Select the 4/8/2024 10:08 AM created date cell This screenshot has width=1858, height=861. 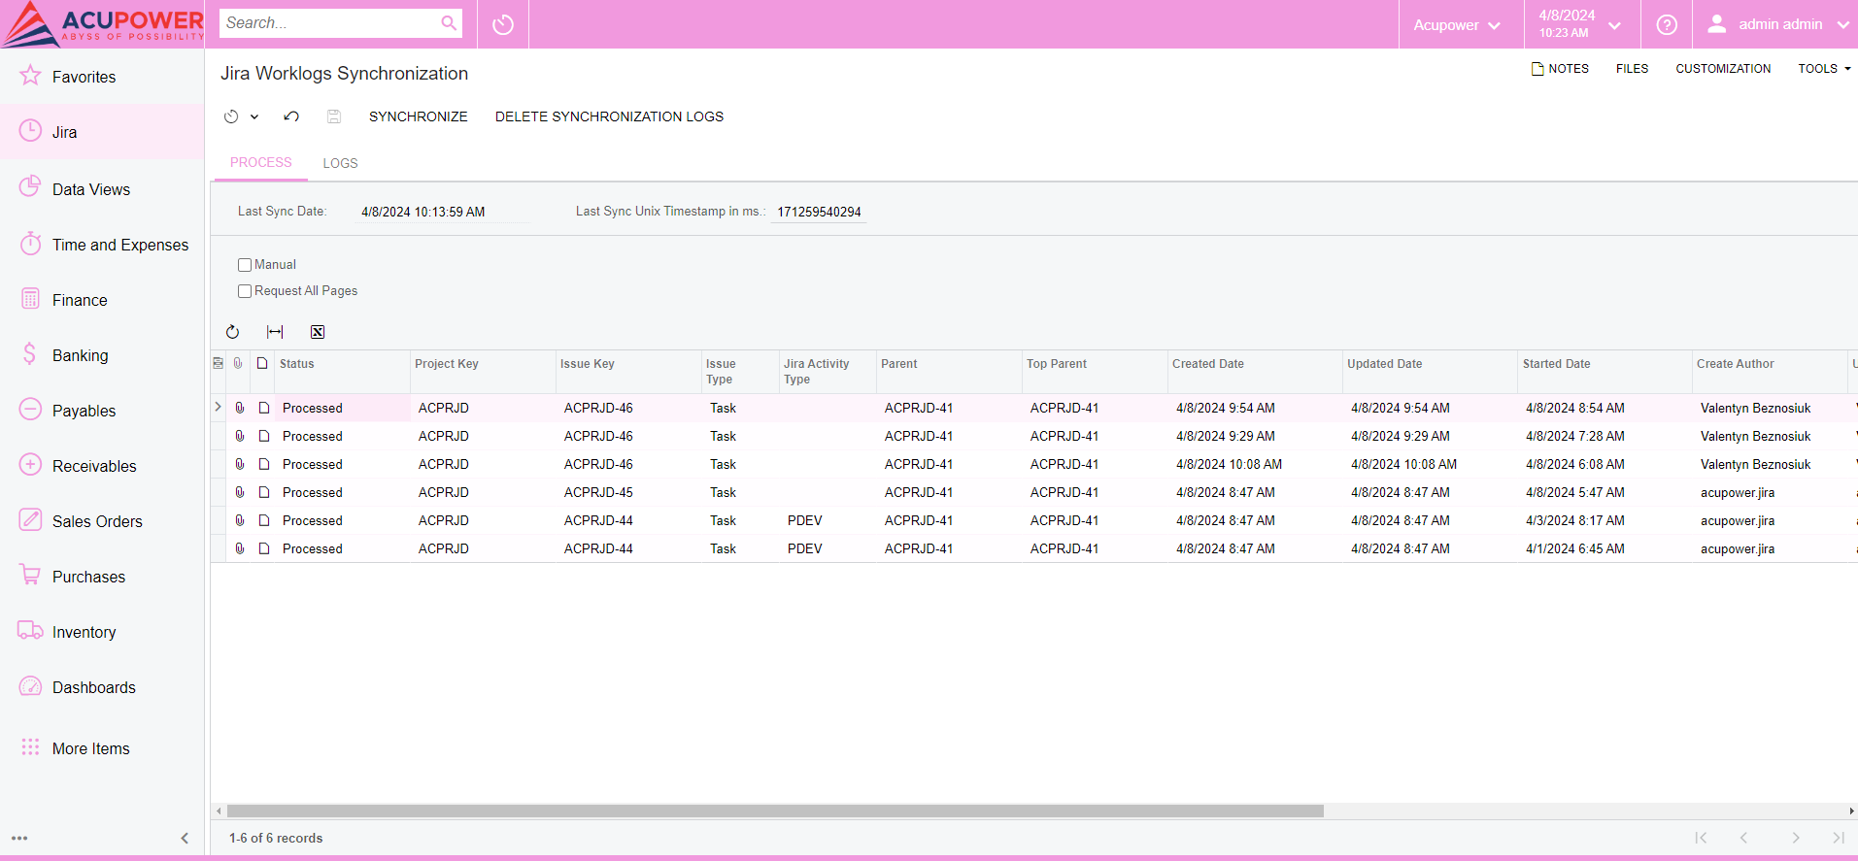(x=1255, y=464)
